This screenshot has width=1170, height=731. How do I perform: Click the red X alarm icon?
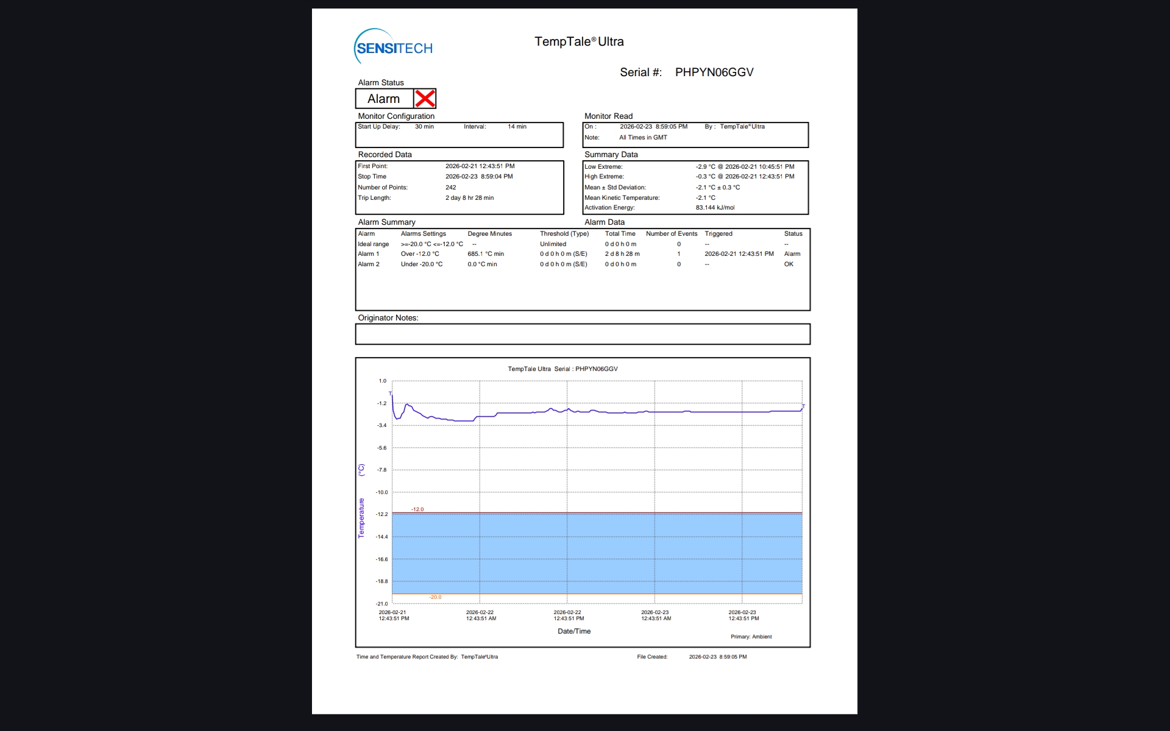pos(425,99)
